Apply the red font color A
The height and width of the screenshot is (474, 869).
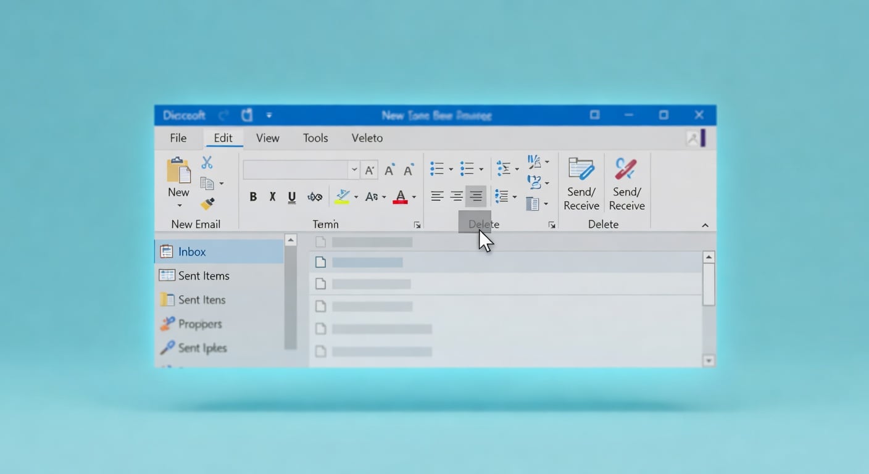click(x=401, y=197)
